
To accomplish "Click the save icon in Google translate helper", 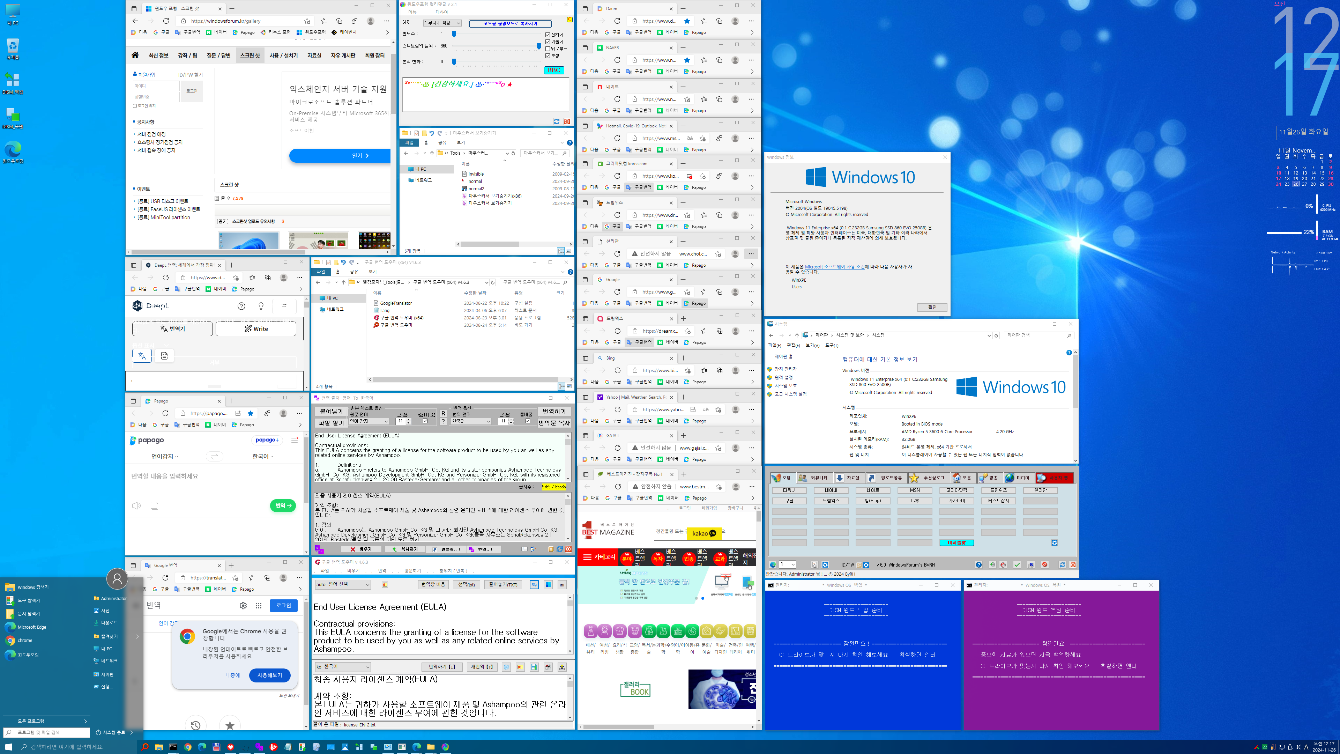I will 534,667.
